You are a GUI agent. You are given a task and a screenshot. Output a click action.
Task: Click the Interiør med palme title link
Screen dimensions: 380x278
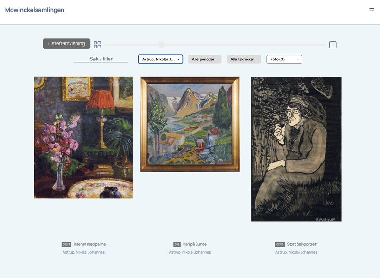89,244
